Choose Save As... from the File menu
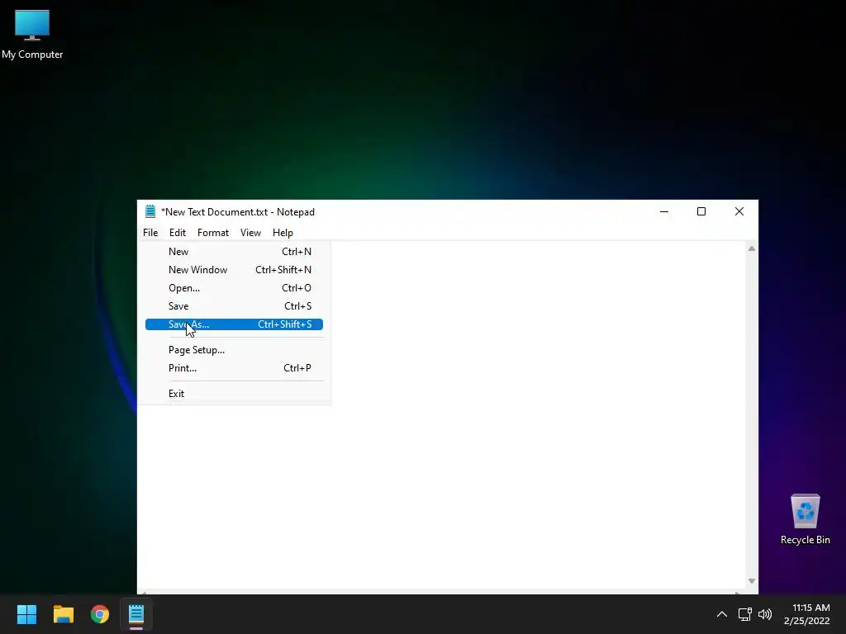The image size is (846, 634). point(234,324)
